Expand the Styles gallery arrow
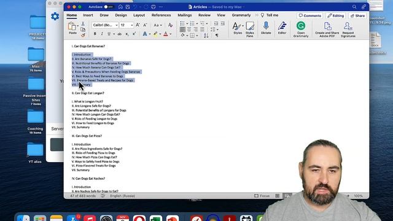Viewport: 393px width, 221px height. [x=243, y=26]
